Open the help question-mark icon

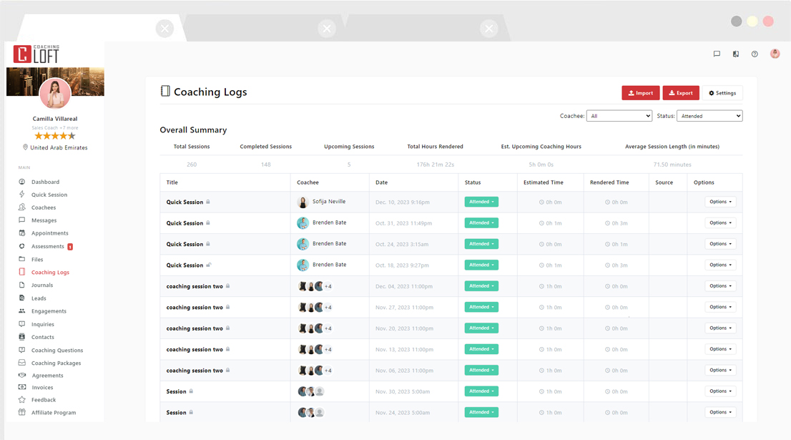tap(754, 54)
